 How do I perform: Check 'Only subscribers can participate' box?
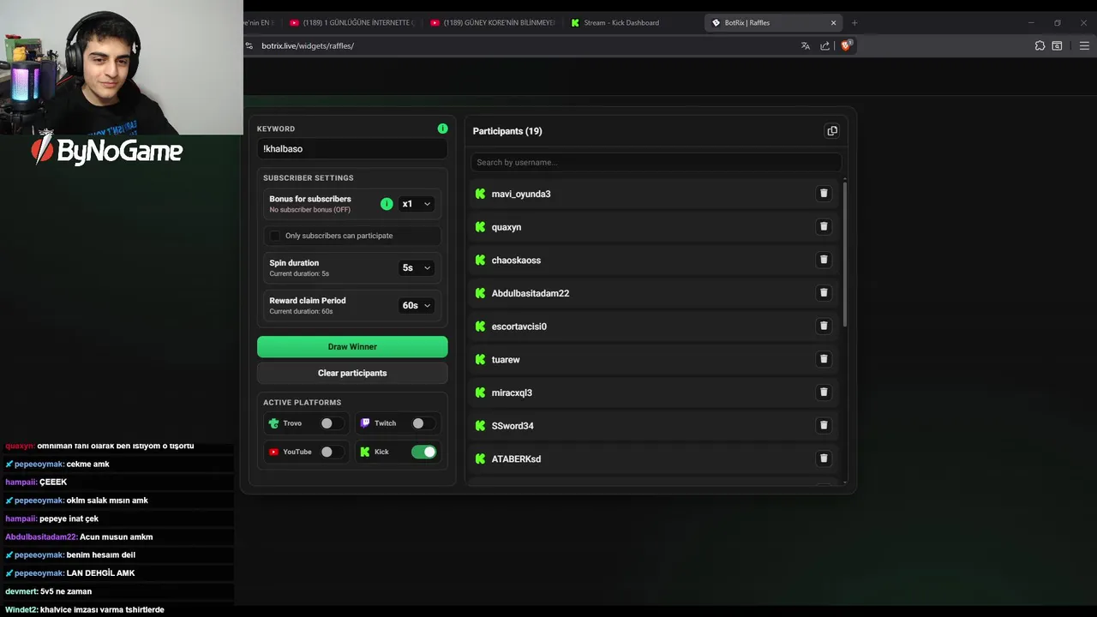pyautogui.click(x=275, y=236)
